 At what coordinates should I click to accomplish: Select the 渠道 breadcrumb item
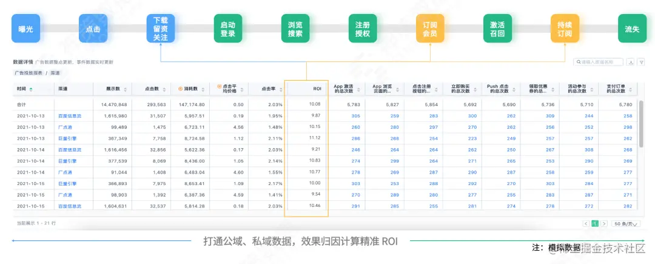coord(55,73)
